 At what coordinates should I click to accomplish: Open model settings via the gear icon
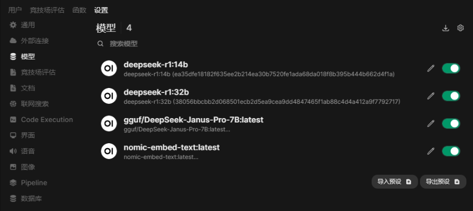click(460, 28)
